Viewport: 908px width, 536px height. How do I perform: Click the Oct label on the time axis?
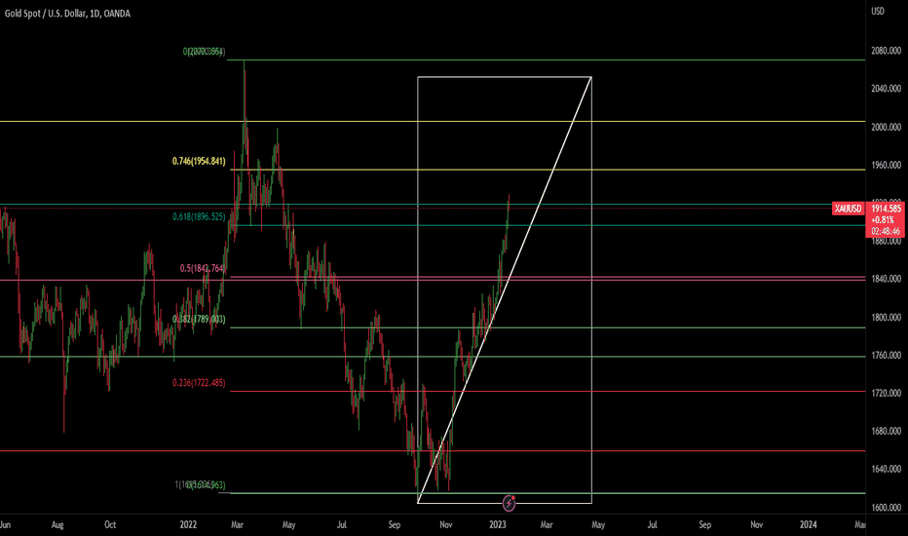click(110, 524)
